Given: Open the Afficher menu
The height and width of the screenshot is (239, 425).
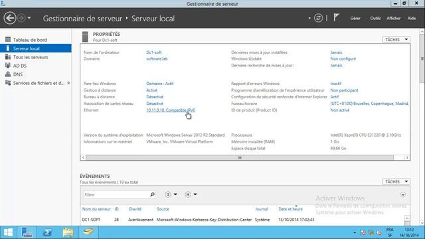Looking at the screenshot, I should tap(394, 18).
